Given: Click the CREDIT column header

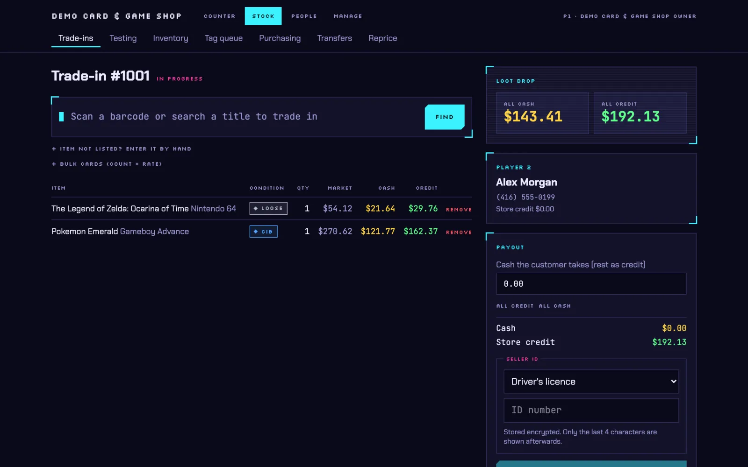Looking at the screenshot, I should [x=427, y=188].
